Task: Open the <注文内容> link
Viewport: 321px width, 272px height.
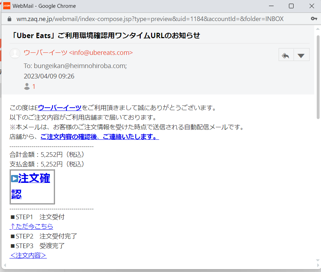Action: (x=28, y=255)
